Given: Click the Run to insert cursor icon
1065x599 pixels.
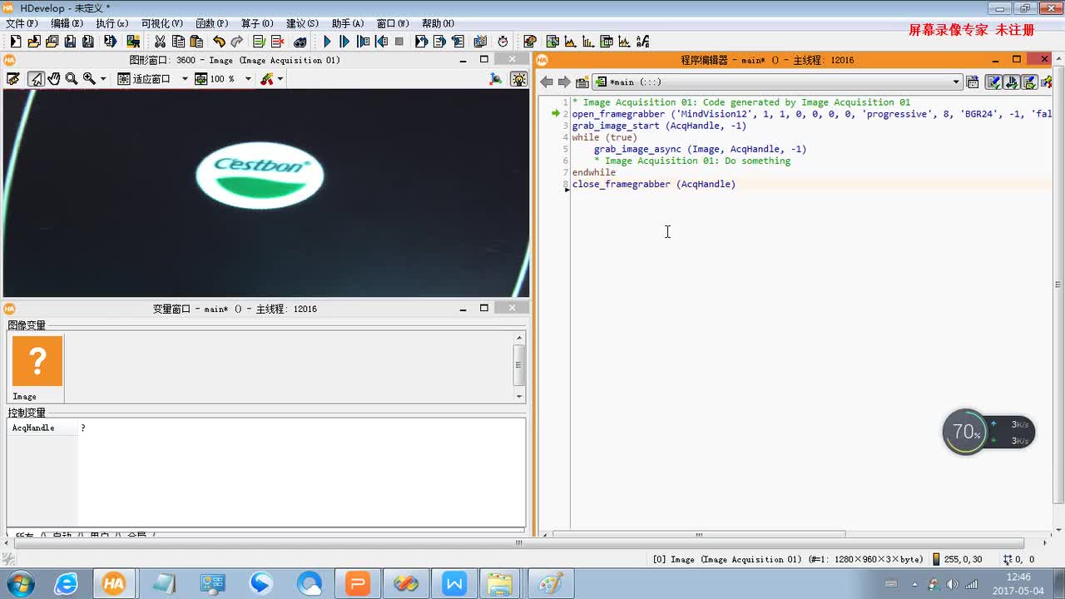Looking at the screenshot, I should [x=344, y=42].
